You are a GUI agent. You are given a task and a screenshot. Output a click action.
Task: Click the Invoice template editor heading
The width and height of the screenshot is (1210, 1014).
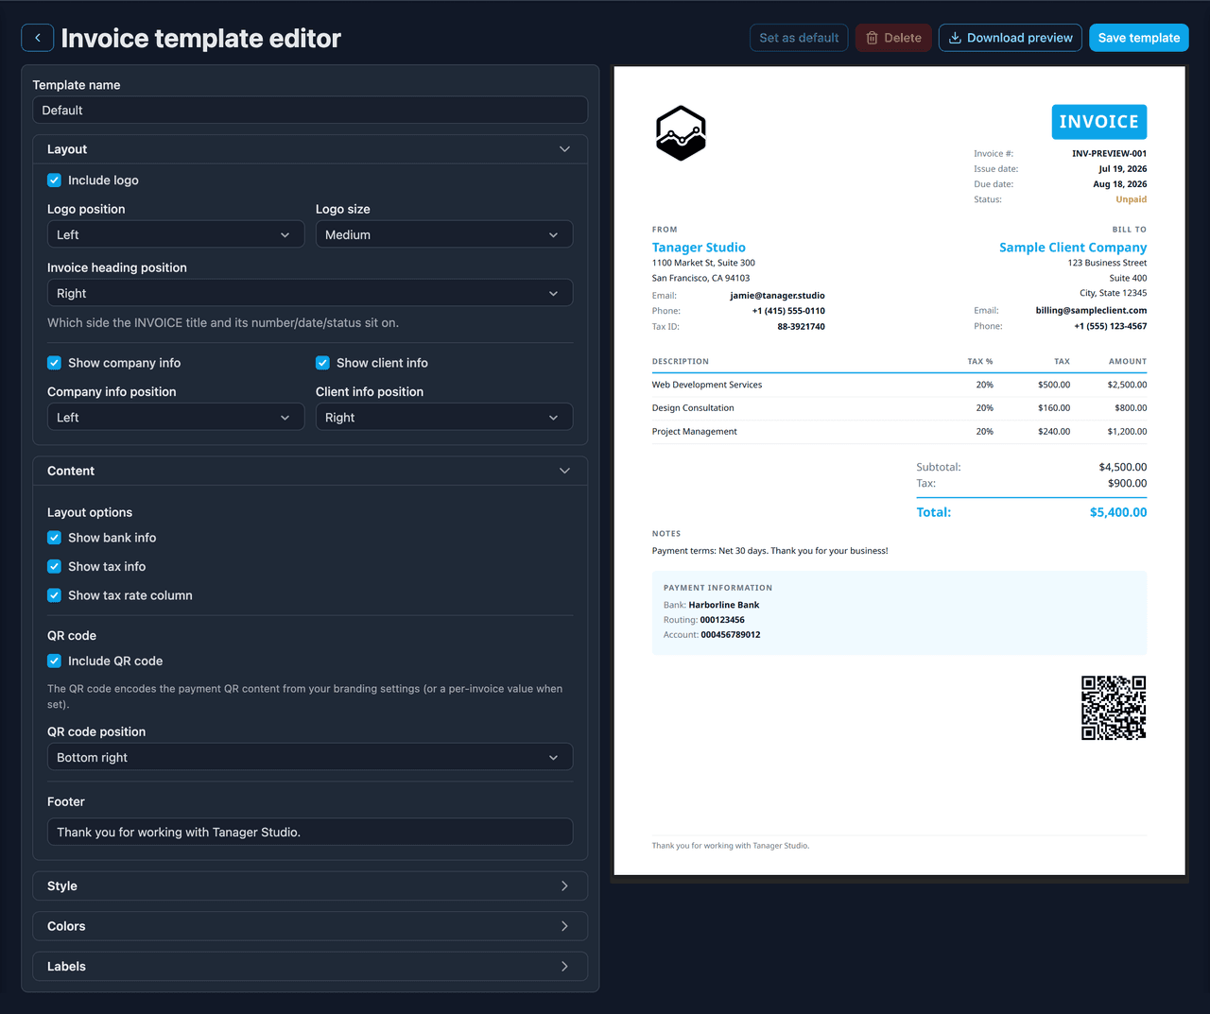point(201,38)
